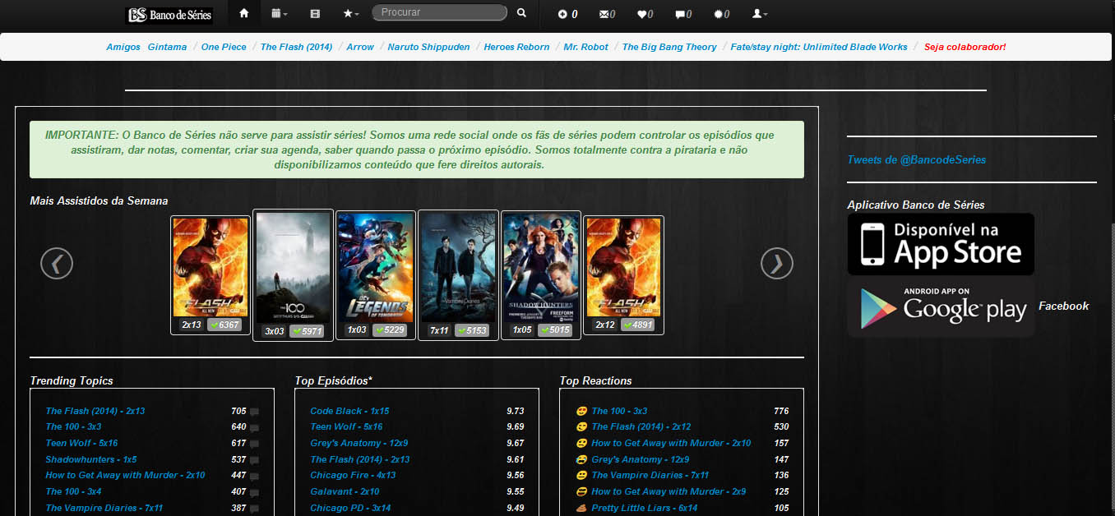Open trending topic Teen Wolf - 5x16
This screenshot has width=1115, height=516.
point(81,443)
